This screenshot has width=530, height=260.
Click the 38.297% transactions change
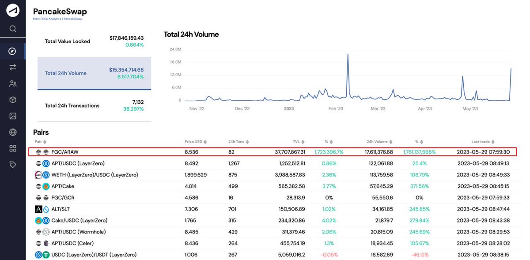[133, 109]
